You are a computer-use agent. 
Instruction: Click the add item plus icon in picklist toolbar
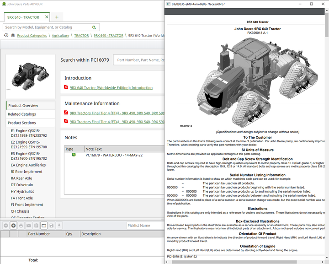coord(13,226)
